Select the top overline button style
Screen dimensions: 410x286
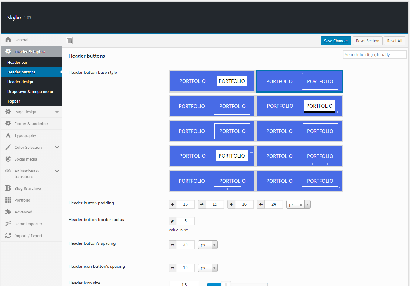(x=300, y=131)
